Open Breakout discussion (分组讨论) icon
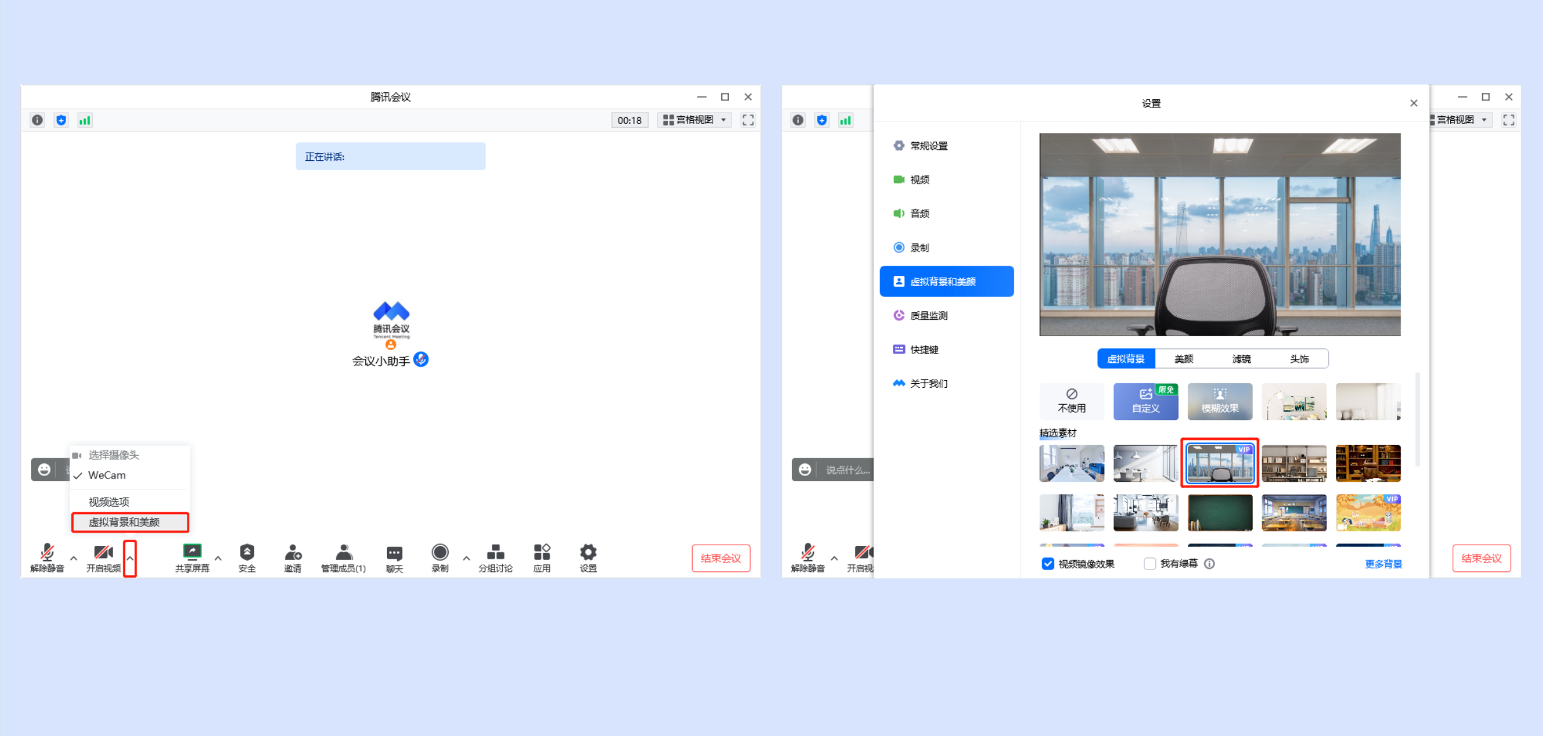 click(x=495, y=552)
